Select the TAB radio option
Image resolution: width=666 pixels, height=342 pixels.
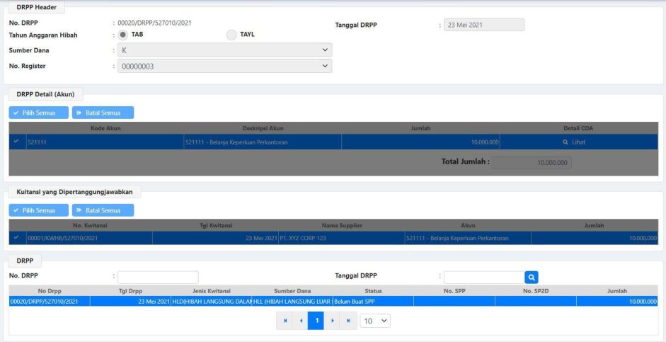point(122,35)
